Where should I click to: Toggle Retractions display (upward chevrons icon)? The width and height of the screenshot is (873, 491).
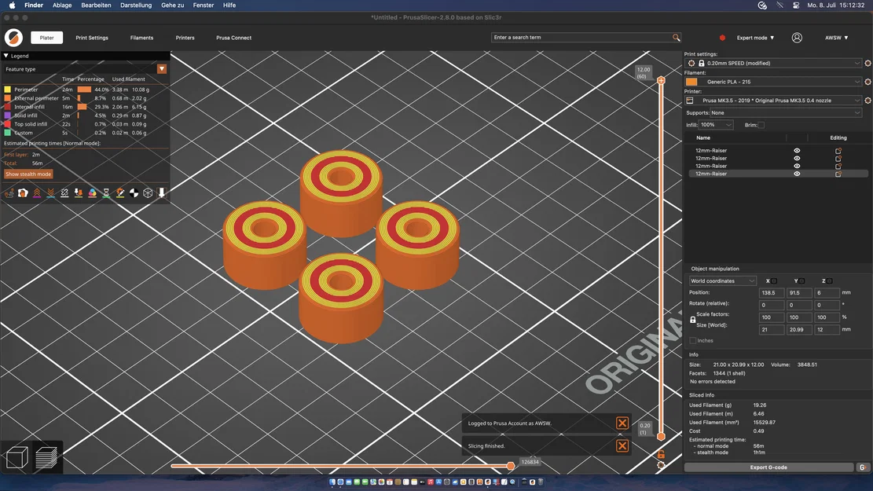click(x=37, y=192)
